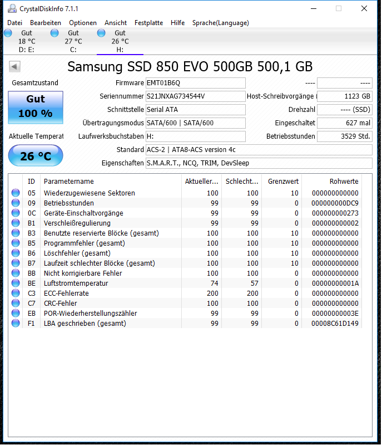
Task: Select the Luftstromtemperatur parameter name
Action: pos(76,283)
